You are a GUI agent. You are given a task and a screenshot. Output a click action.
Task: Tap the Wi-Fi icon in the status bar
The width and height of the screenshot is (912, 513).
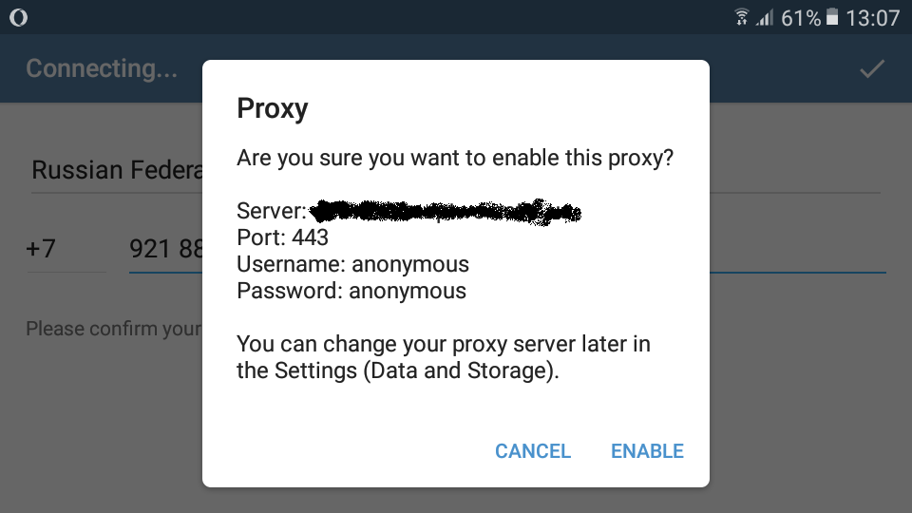[x=742, y=17]
